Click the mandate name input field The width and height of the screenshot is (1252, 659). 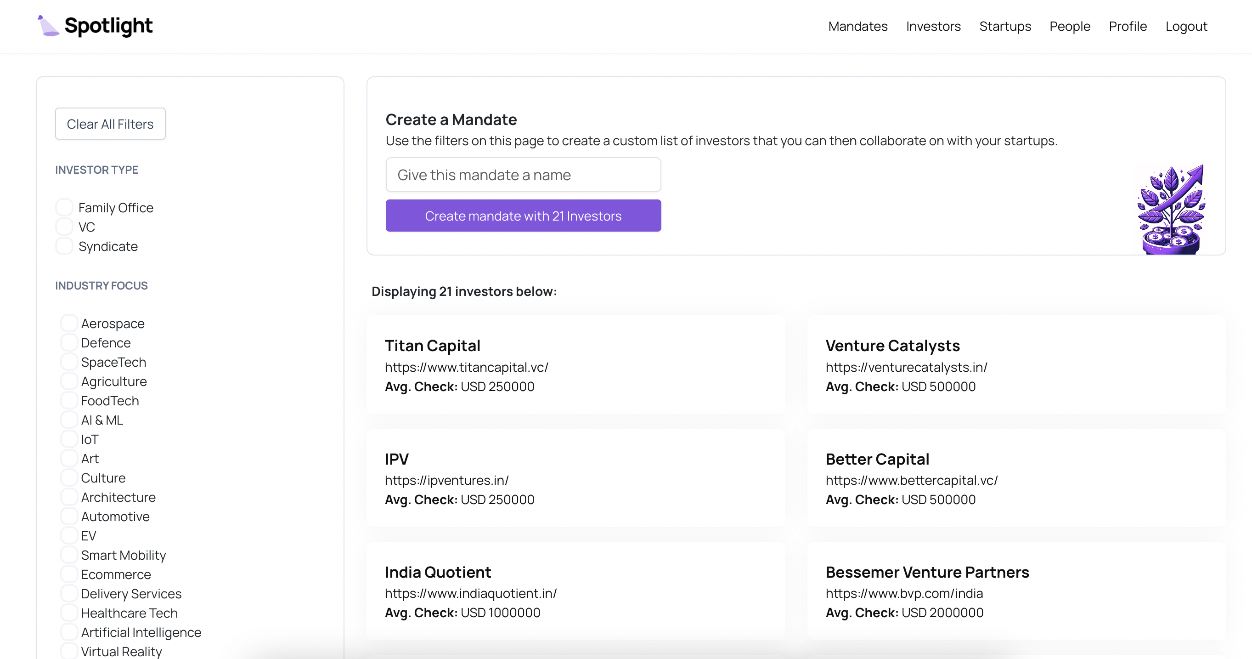523,175
